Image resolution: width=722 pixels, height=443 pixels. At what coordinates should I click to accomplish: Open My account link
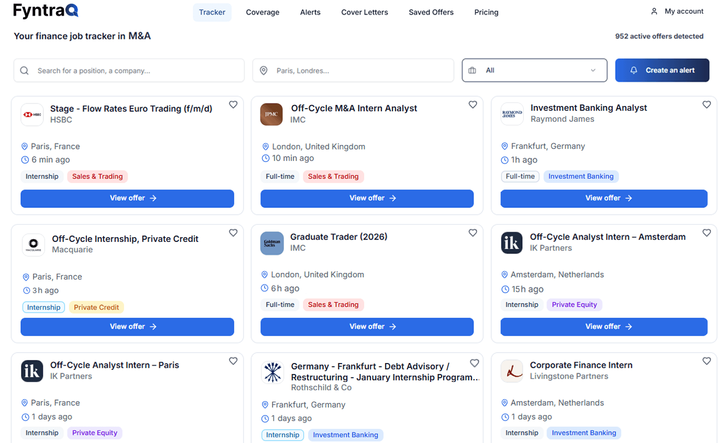677,11
